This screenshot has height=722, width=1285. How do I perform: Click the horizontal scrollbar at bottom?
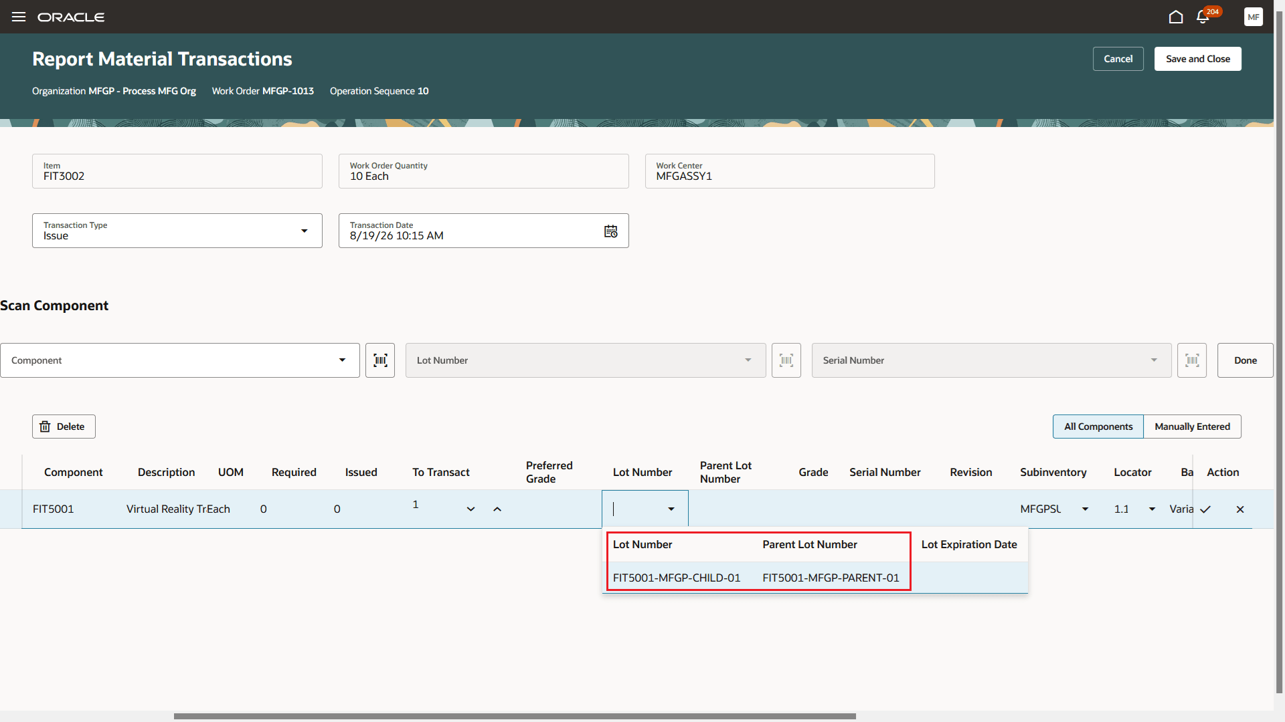coord(515,716)
